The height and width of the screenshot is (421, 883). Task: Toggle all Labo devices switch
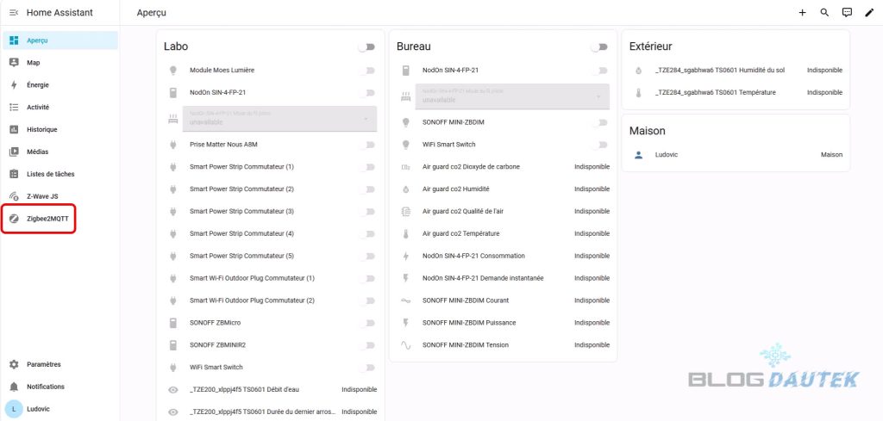[x=366, y=47]
